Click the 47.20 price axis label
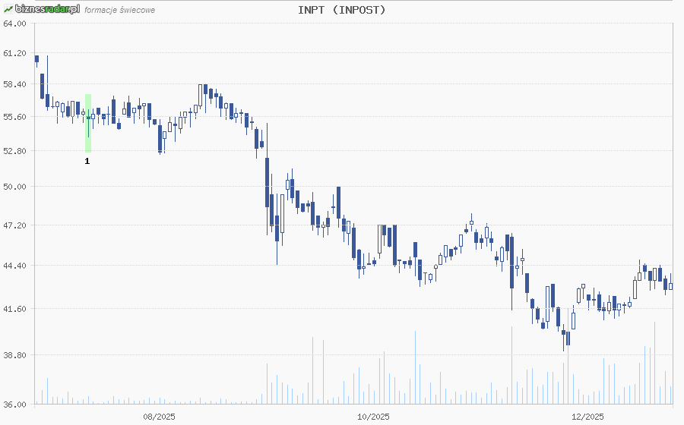This screenshot has height=425, width=684. pyautogui.click(x=14, y=225)
